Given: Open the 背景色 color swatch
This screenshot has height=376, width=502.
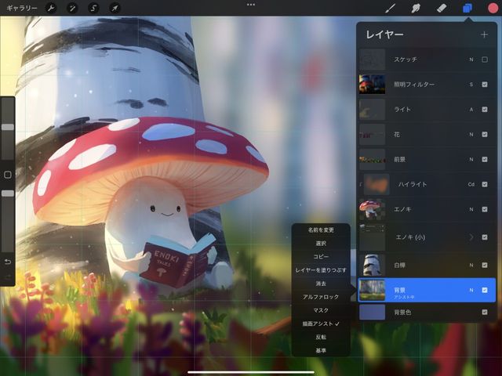Looking at the screenshot, I should coord(372,312).
